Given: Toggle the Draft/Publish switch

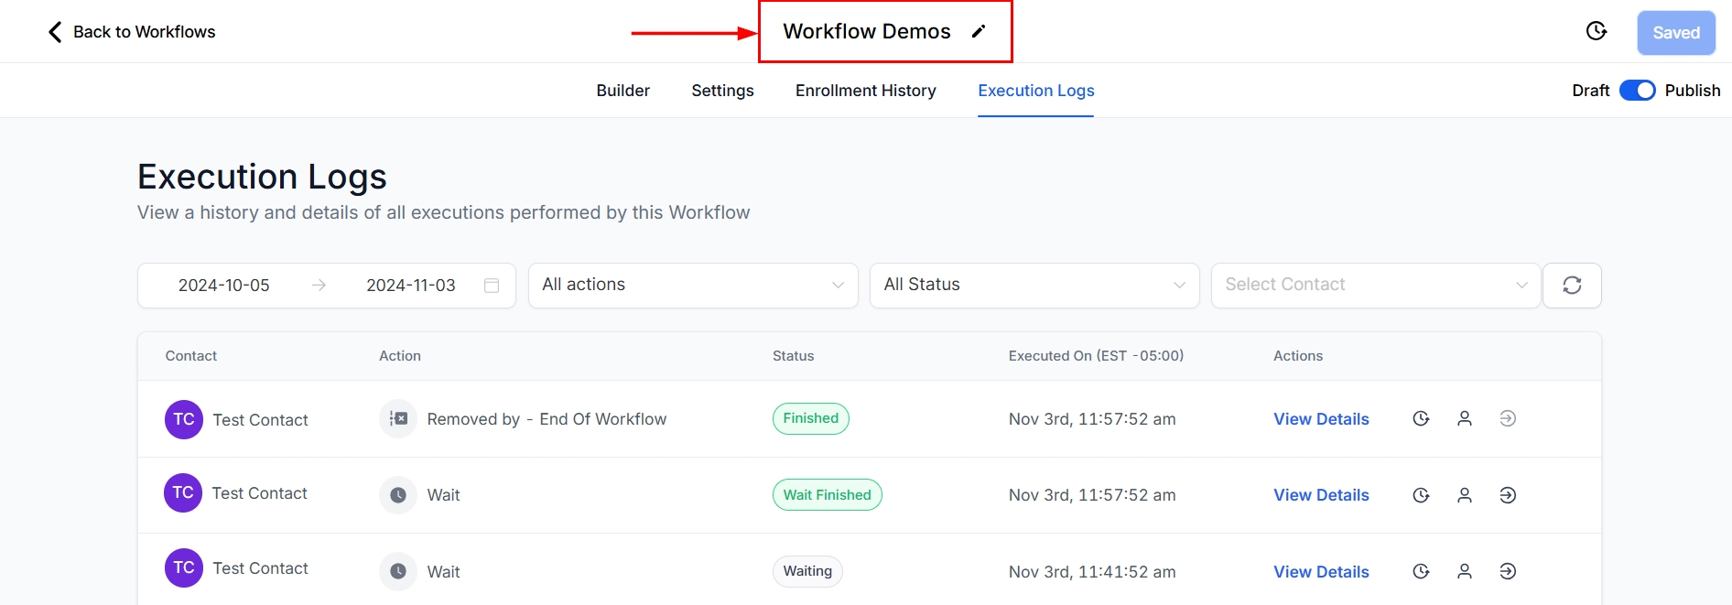Looking at the screenshot, I should click(x=1637, y=91).
